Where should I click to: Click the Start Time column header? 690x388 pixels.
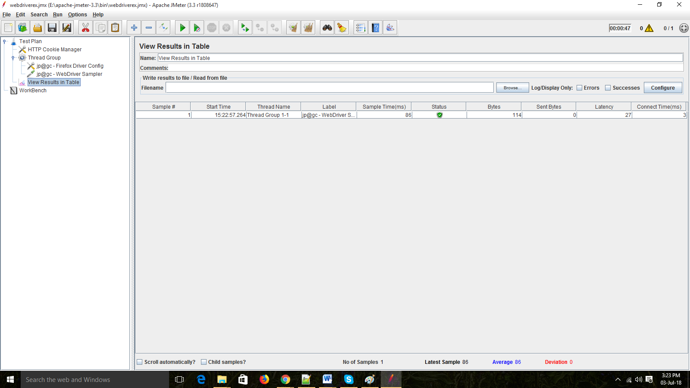(x=218, y=107)
